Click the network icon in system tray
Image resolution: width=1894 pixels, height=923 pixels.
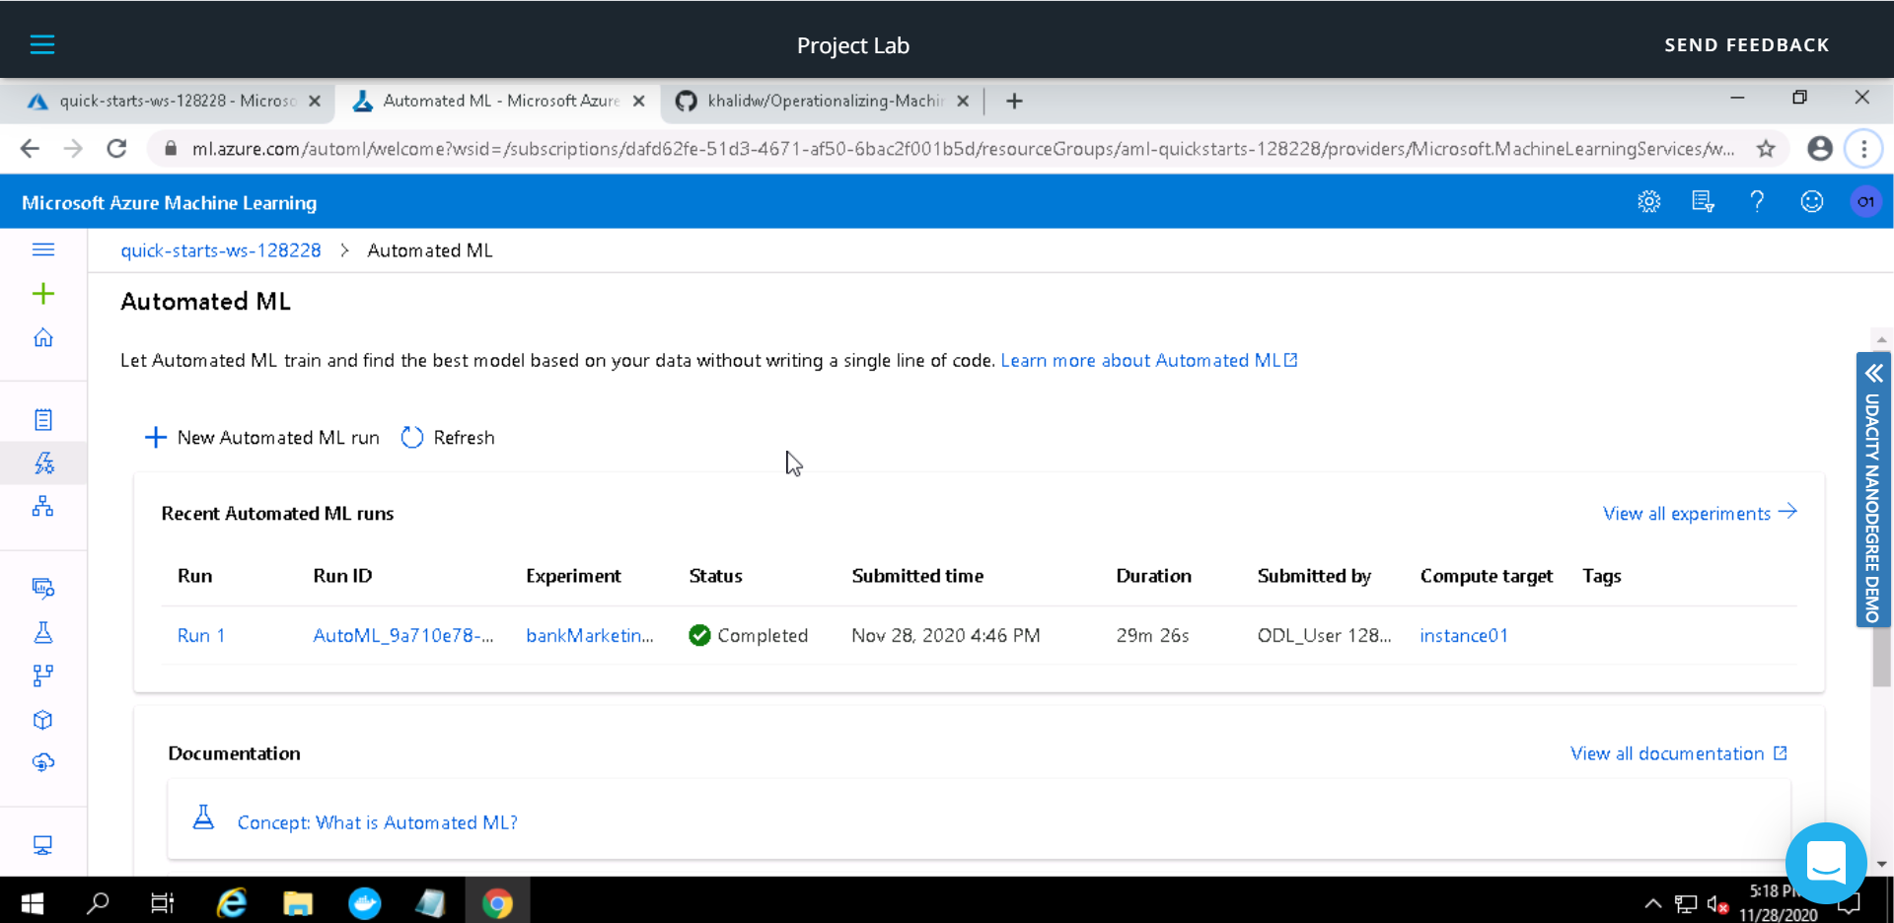tap(1686, 904)
